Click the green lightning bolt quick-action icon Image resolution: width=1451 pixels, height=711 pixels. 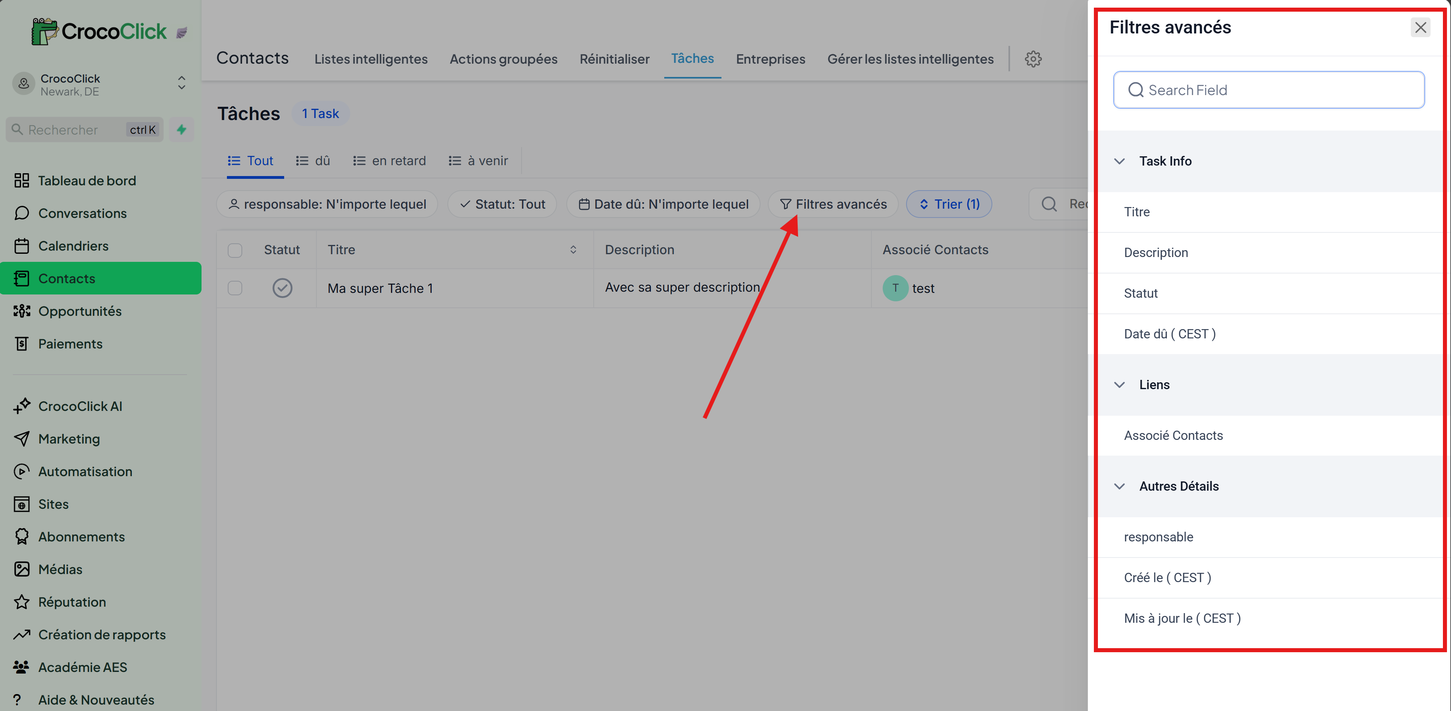(181, 129)
